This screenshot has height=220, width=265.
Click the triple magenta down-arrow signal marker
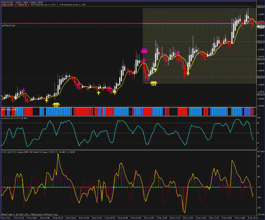(144, 51)
